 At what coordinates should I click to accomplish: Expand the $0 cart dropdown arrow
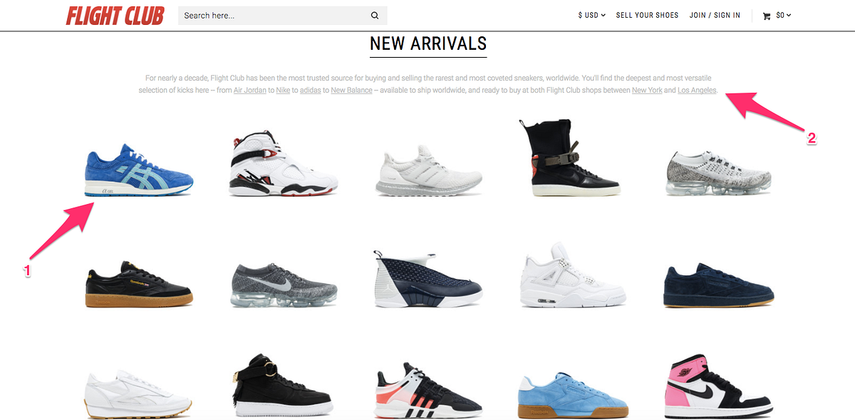pos(789,15)
